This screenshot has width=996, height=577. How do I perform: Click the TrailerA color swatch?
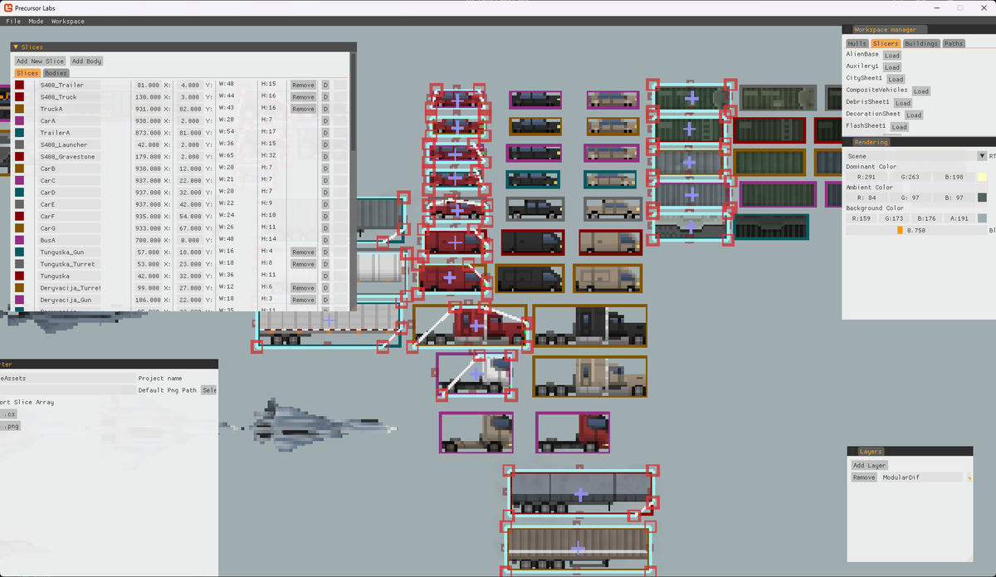(19, 133)
